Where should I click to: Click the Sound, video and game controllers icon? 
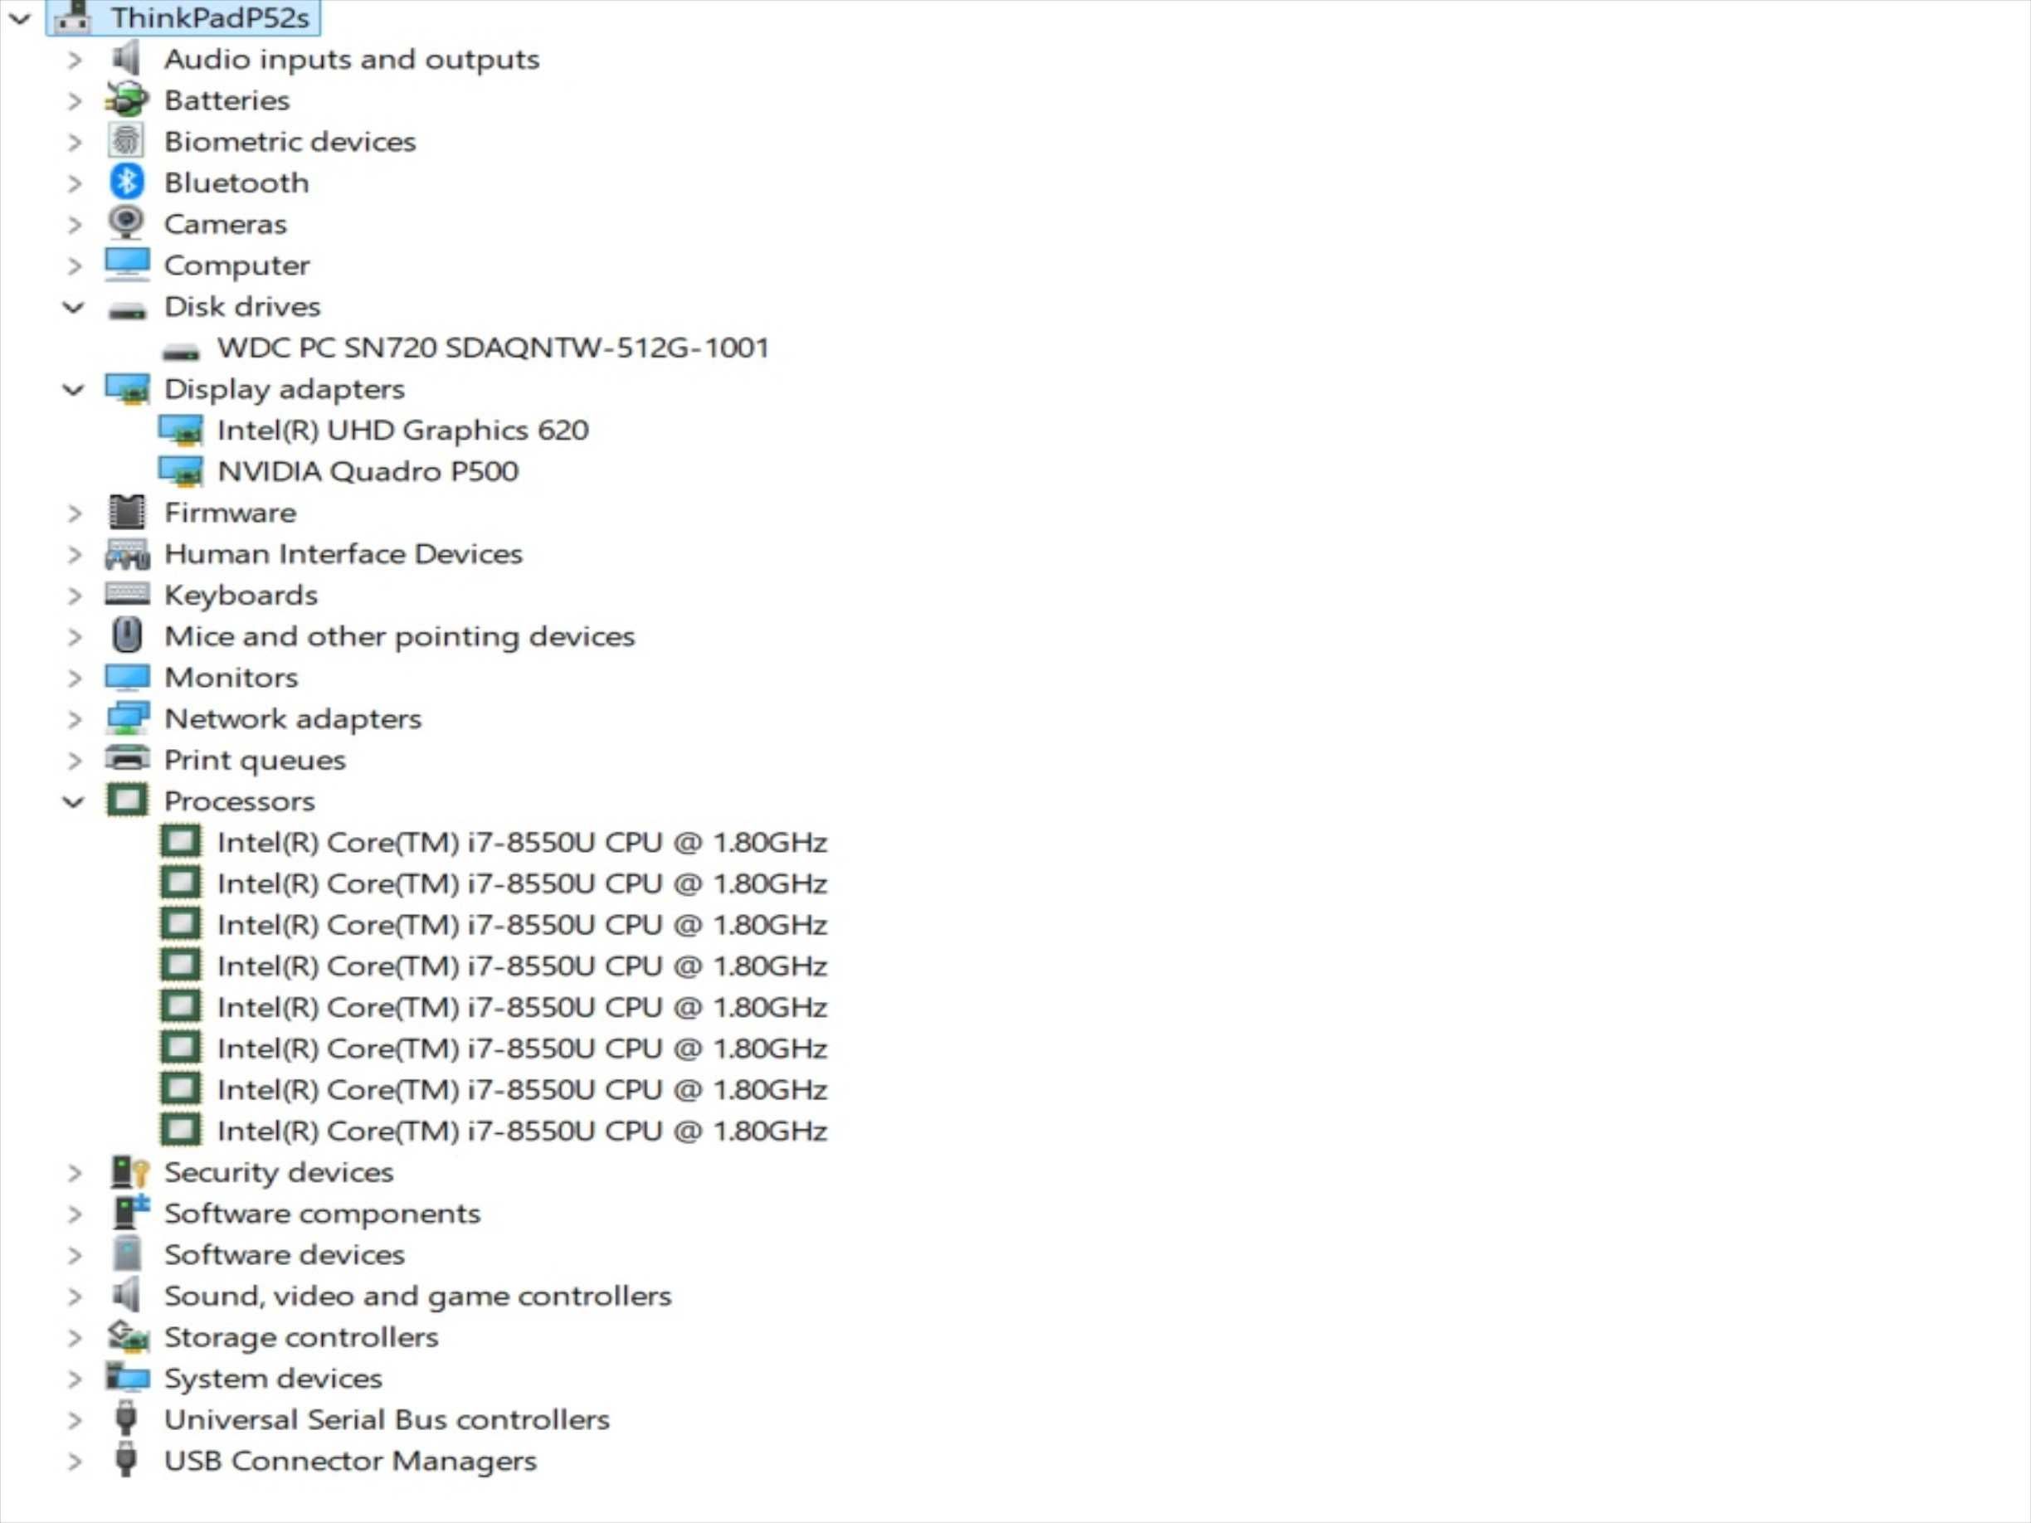[127, 1296]
